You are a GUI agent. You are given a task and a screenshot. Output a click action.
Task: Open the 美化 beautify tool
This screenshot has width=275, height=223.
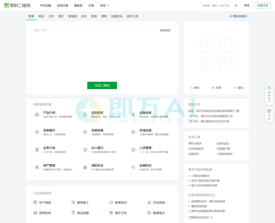click(x=195, y=88)
